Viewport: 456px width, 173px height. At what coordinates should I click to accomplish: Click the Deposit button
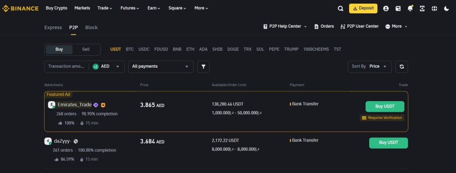363,8
